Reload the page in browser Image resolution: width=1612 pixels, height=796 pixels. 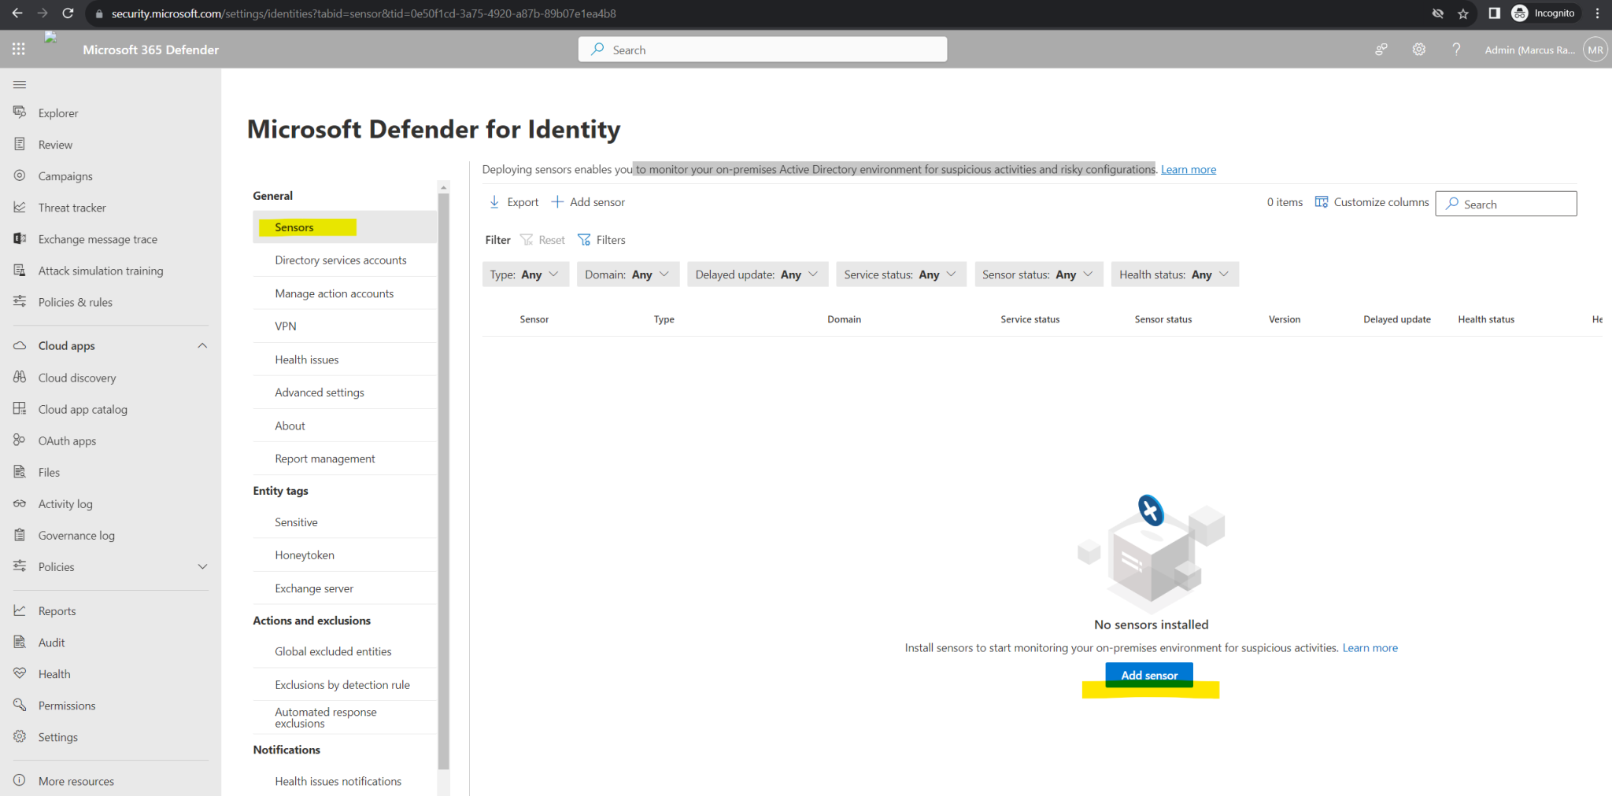68,13
